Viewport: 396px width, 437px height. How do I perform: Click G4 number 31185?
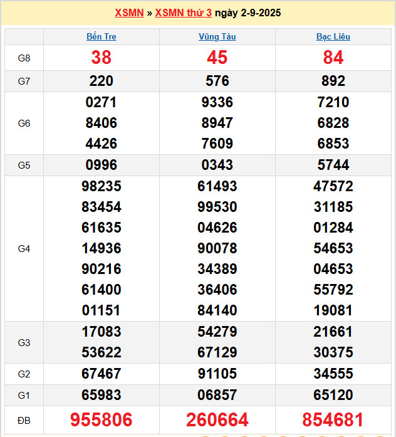coord(333,207)
